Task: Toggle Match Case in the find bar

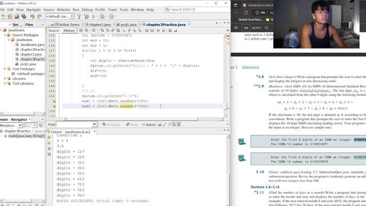Action: [x=160, y=125]
